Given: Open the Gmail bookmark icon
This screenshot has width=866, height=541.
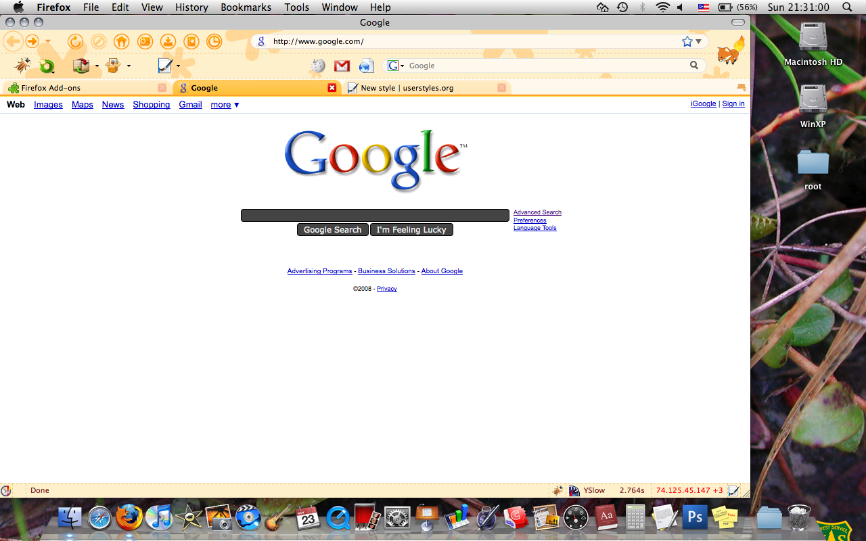Looking at the screenshot, I should point(342,66).
